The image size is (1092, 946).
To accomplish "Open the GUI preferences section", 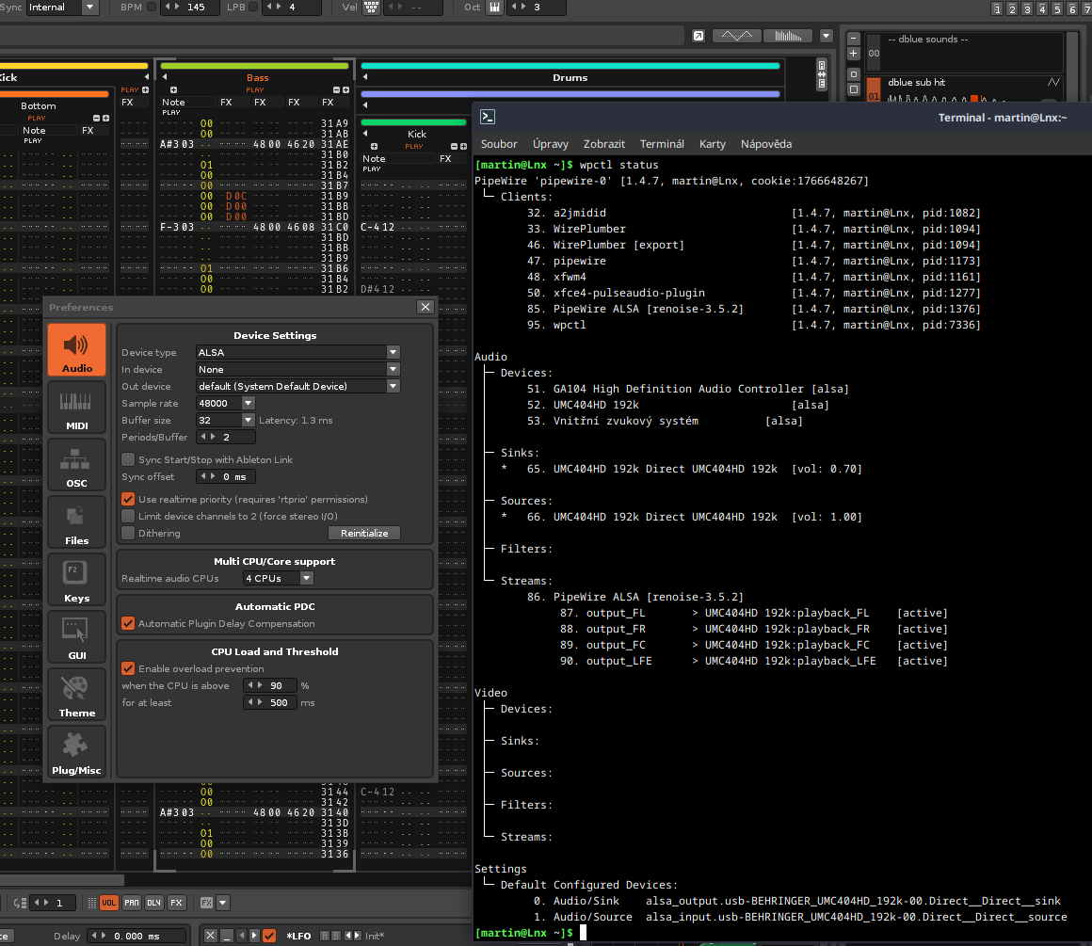I will [77, 638].
